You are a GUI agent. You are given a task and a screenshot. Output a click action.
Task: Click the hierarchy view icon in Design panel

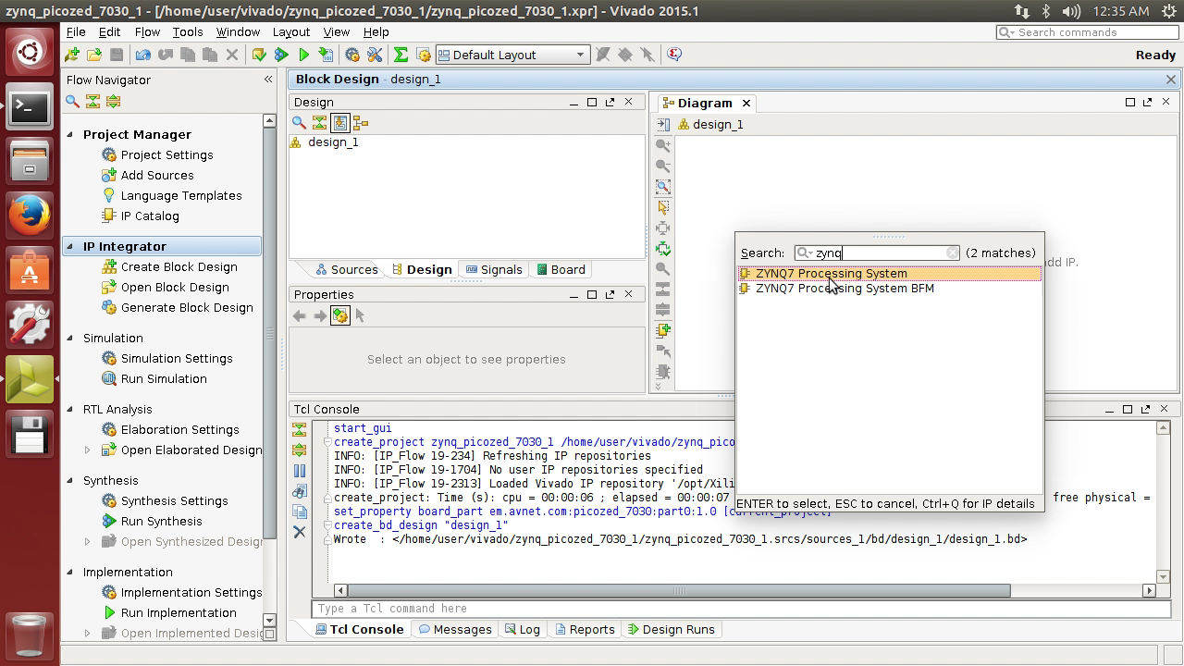click(361, 122)
